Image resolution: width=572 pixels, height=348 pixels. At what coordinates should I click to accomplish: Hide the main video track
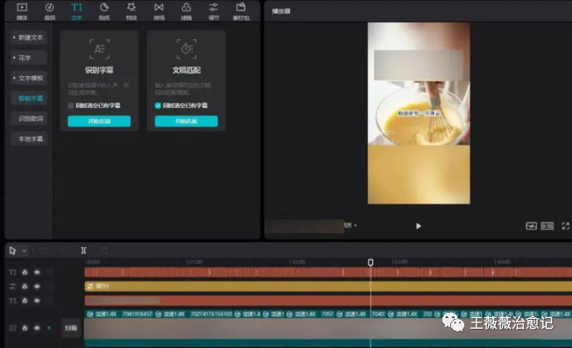(x=37, y=328)
